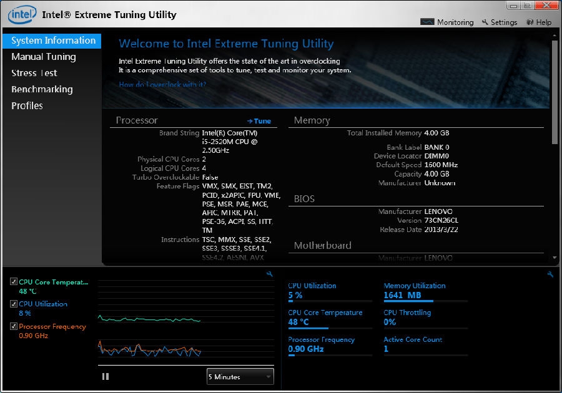Click the Release Date 2013/3/22 value

441,230
